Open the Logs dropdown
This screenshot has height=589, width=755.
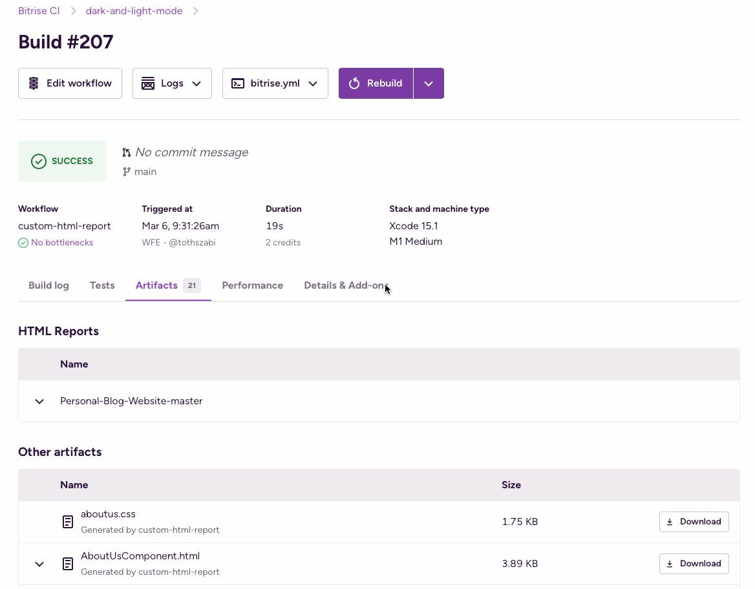pyautogui.click(x=172, y=83)
